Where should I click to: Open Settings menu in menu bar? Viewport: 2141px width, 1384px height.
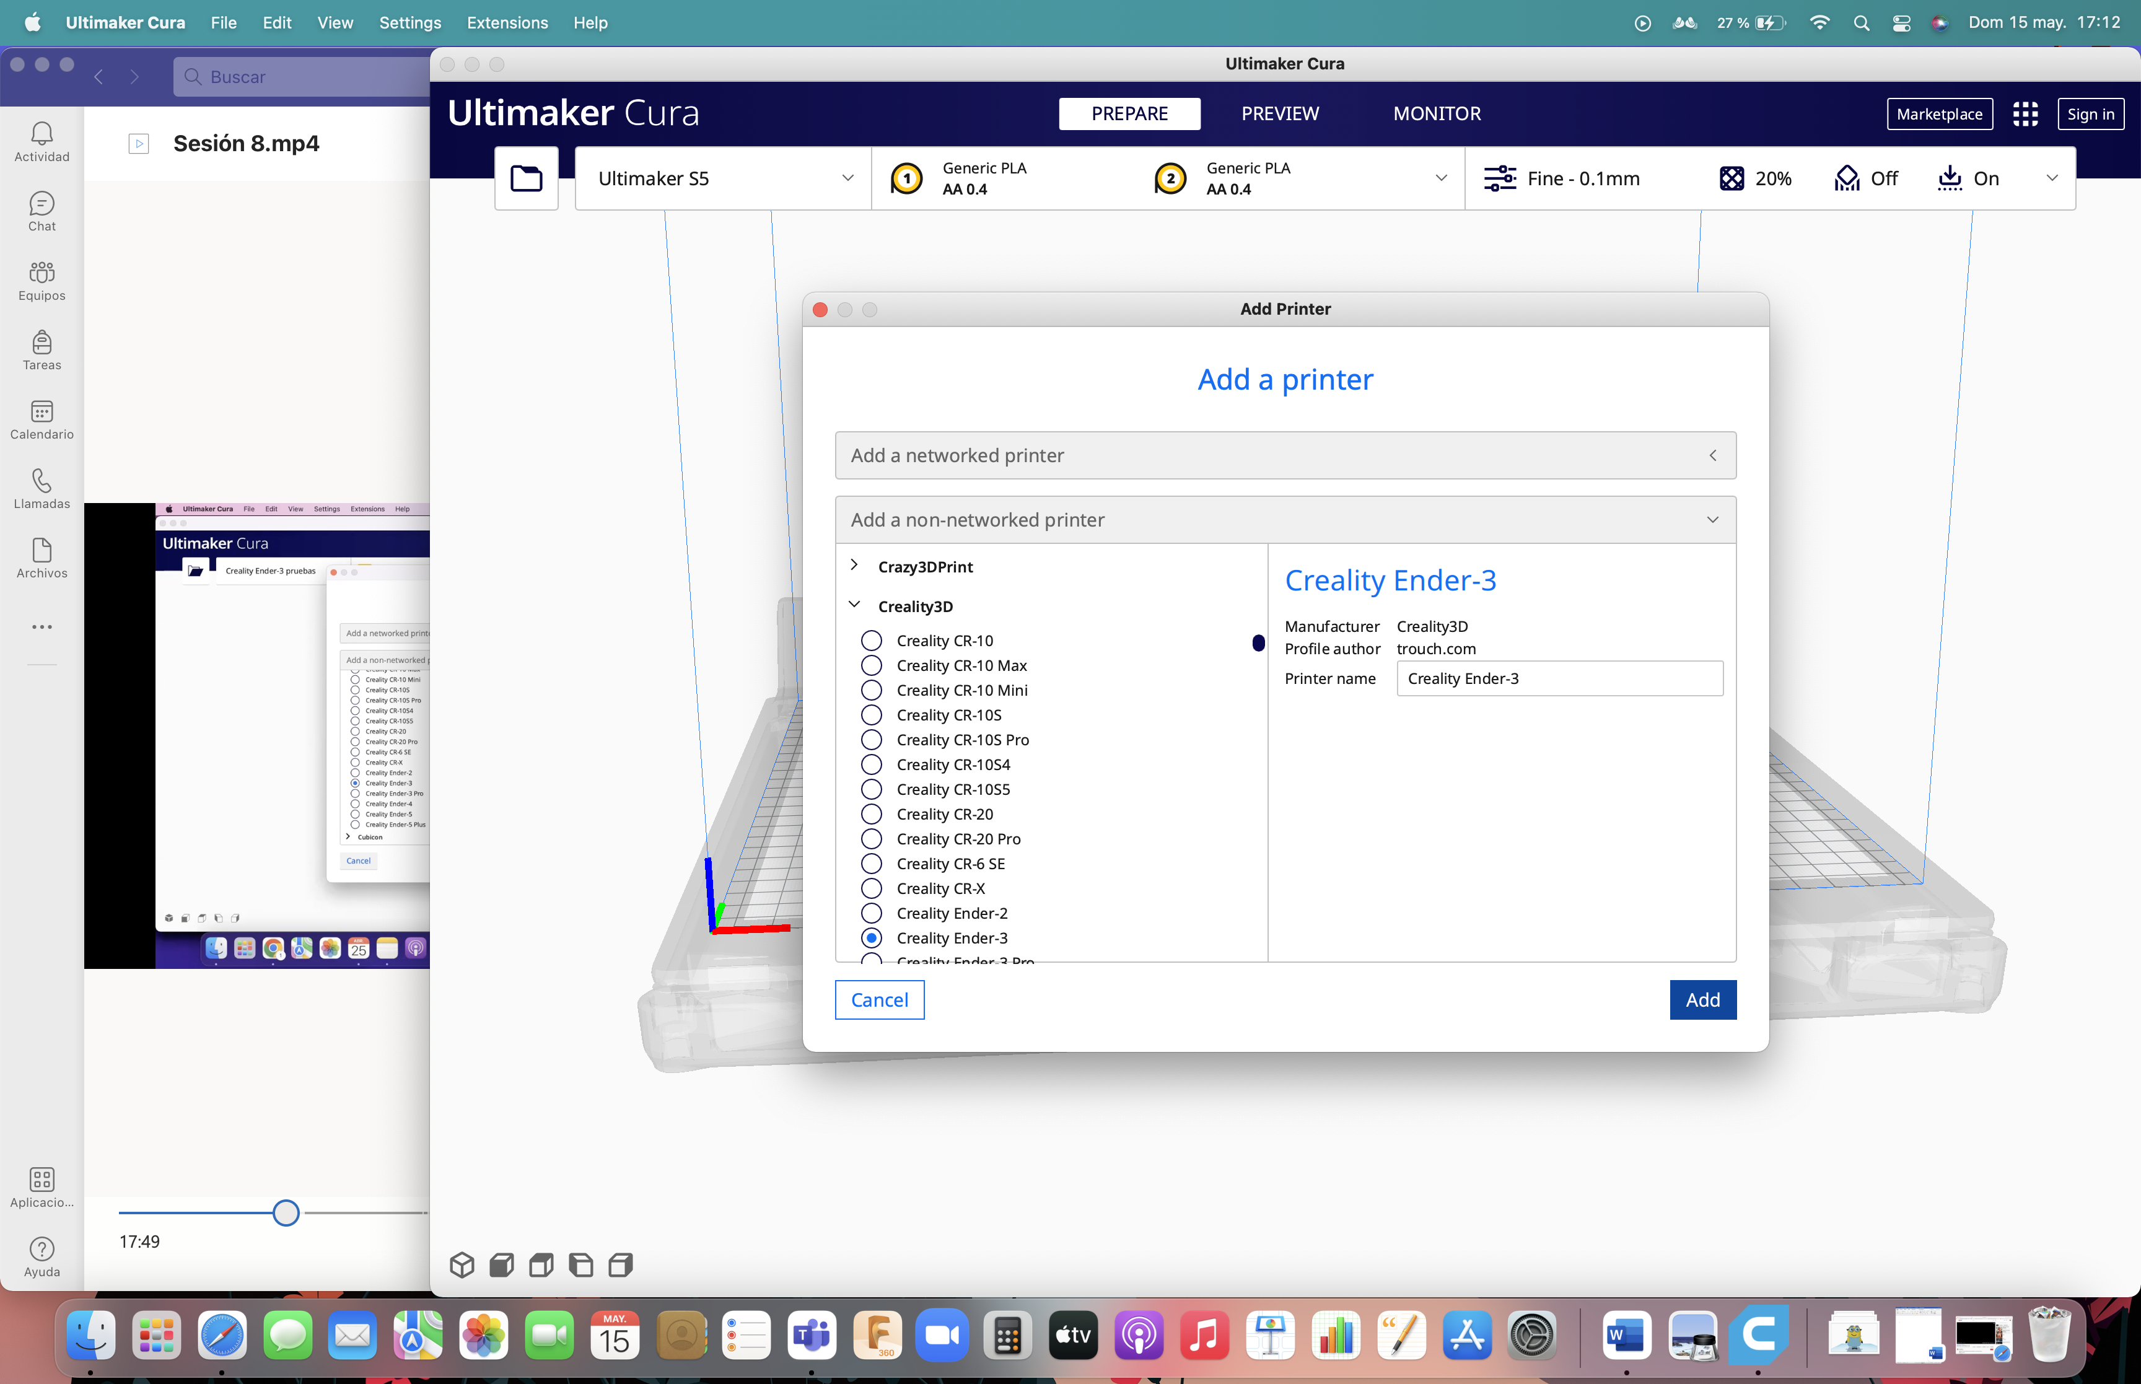(x=409, y=22)
